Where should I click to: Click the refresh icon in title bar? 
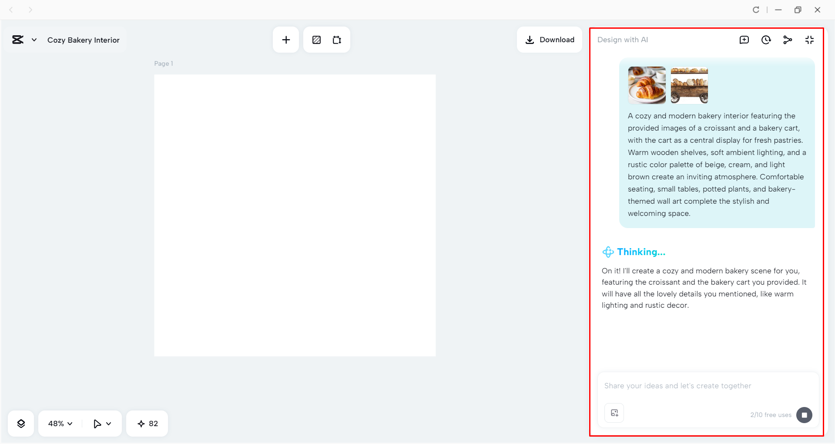(x=756, y=10)
